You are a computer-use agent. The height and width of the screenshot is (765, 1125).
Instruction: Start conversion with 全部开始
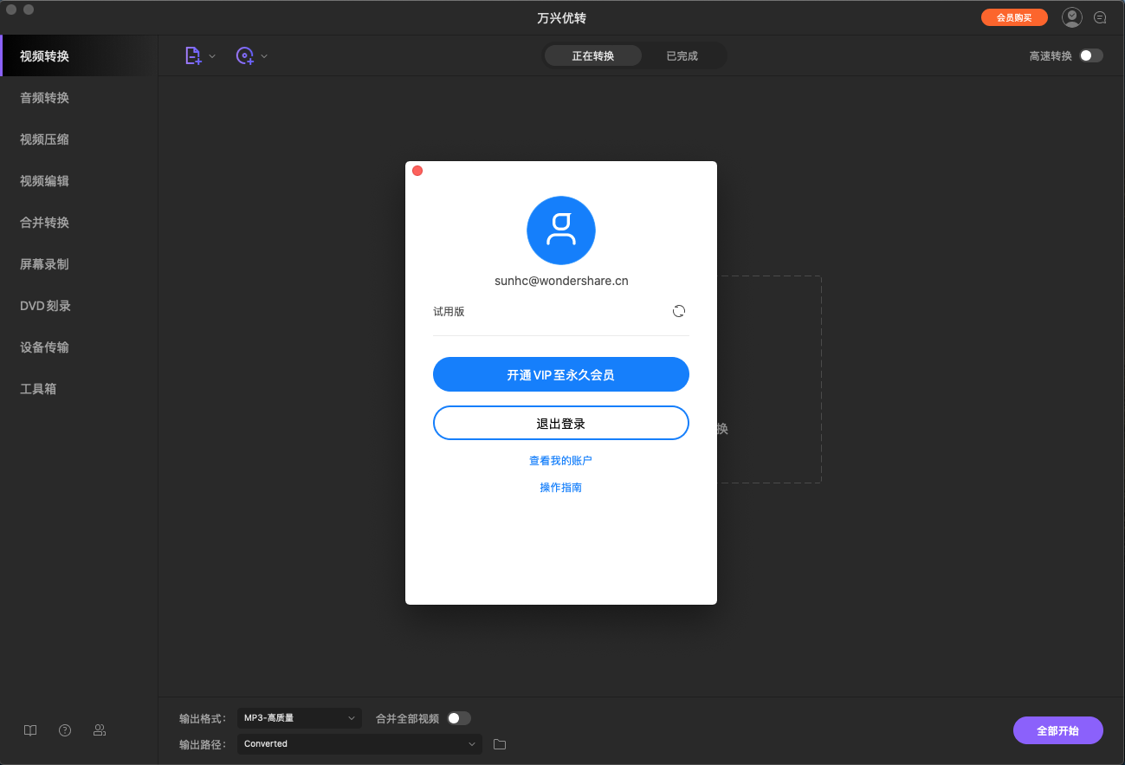(x=1057, y=730)
